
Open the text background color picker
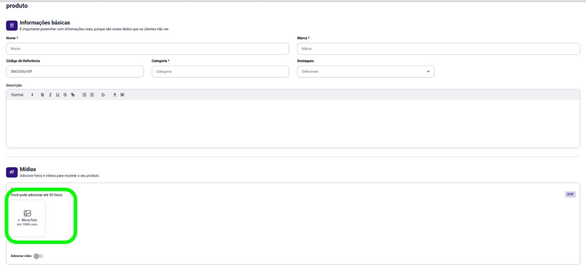click(122, 95)
